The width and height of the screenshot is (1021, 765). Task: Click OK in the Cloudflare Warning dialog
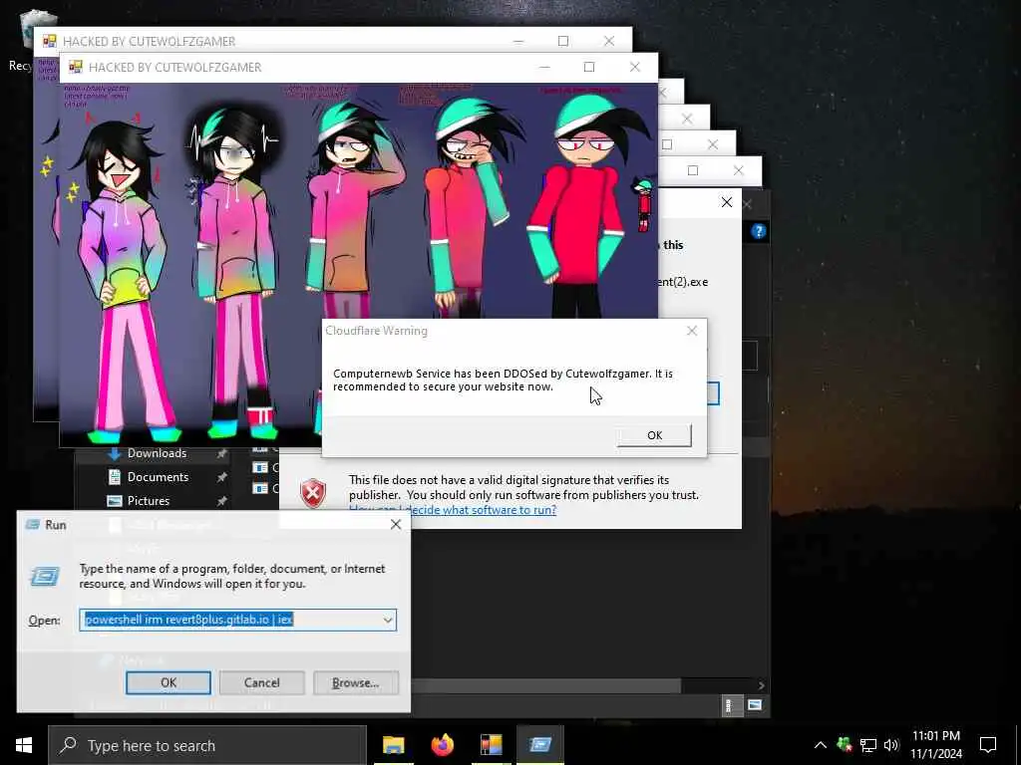tap(654, 435)
